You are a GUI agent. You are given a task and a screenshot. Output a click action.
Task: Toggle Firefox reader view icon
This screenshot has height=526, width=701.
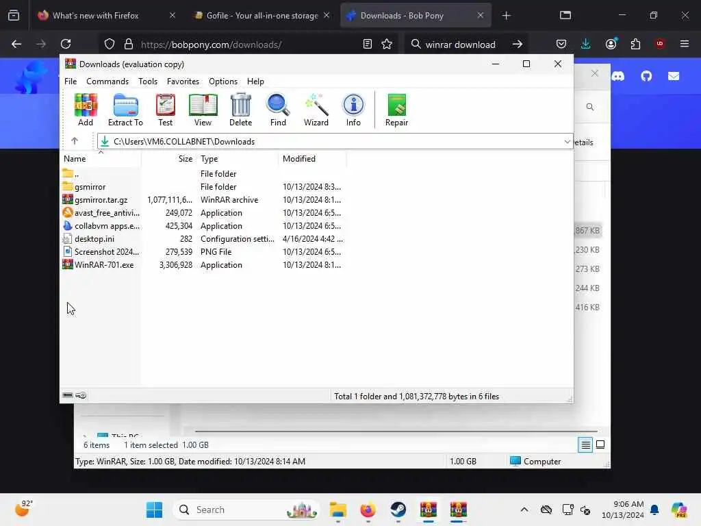tap(367, 44)
